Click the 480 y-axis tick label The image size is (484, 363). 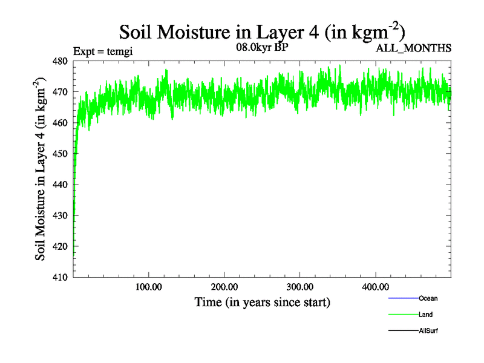(60, 61)
